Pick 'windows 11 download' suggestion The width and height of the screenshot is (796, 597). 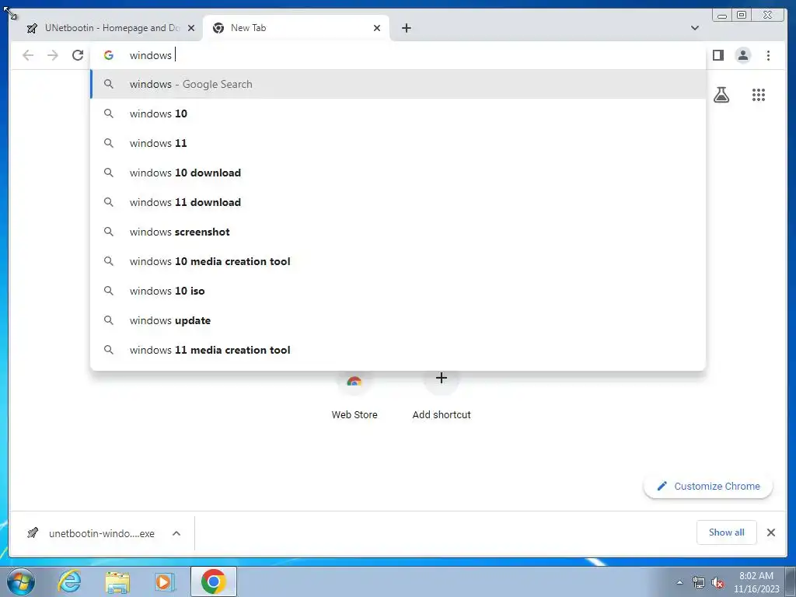click(397, 202)
